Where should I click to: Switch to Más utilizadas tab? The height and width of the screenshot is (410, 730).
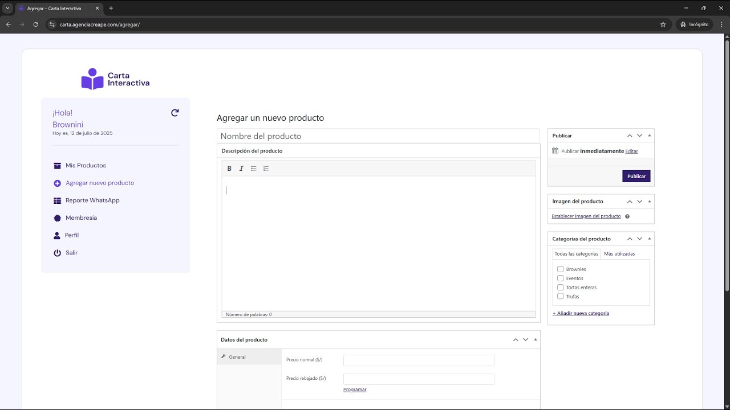tap(619, 254)
